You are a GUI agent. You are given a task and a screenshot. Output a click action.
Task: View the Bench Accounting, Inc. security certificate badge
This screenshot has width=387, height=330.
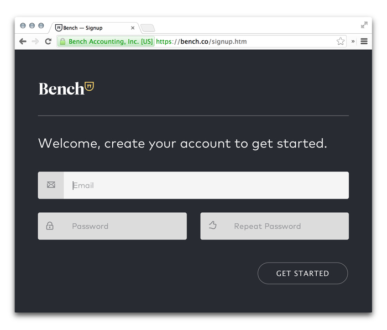[x=106, y=41]
